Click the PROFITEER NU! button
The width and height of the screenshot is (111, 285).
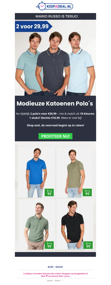coord(56,136)
